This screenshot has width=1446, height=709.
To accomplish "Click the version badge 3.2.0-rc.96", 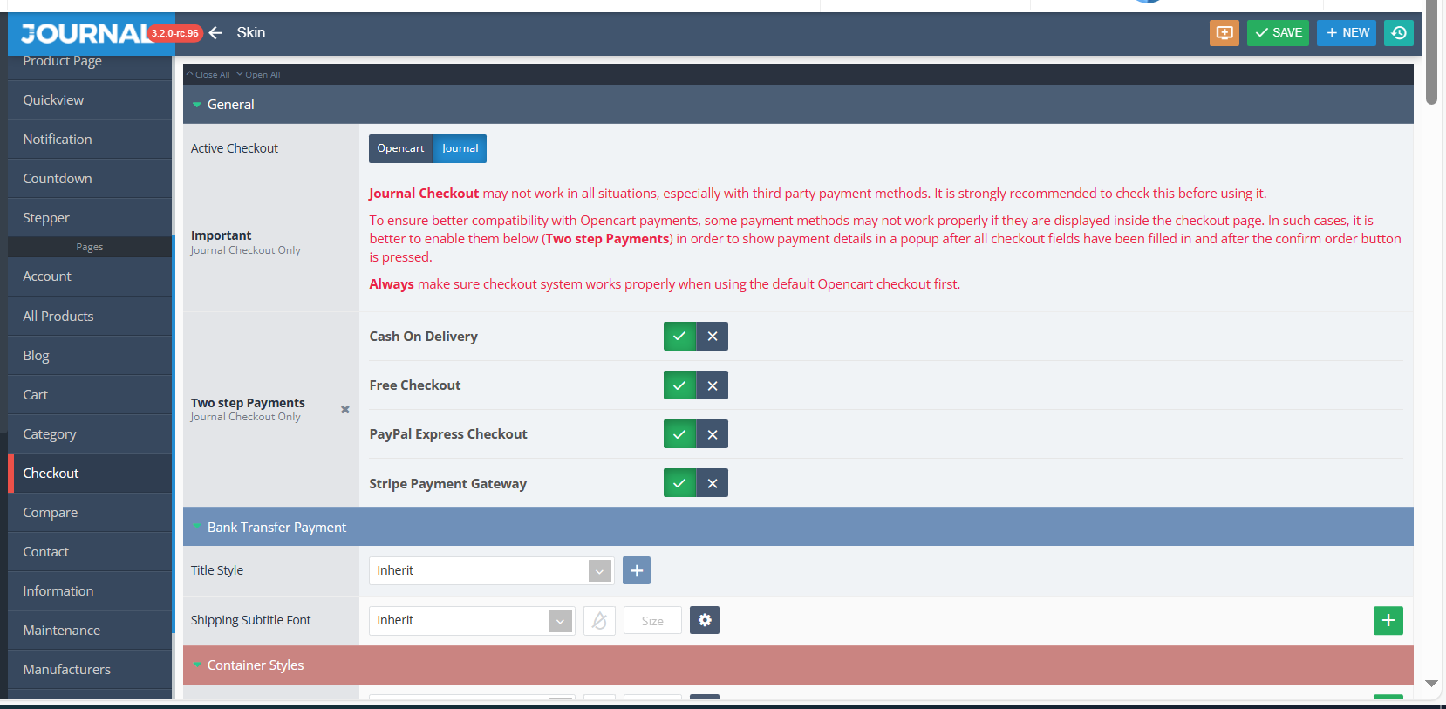I will coord(174,33).
